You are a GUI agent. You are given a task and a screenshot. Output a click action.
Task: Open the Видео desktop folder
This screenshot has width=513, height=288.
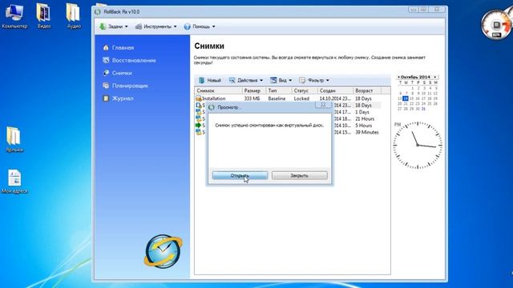tap(44, 16)
